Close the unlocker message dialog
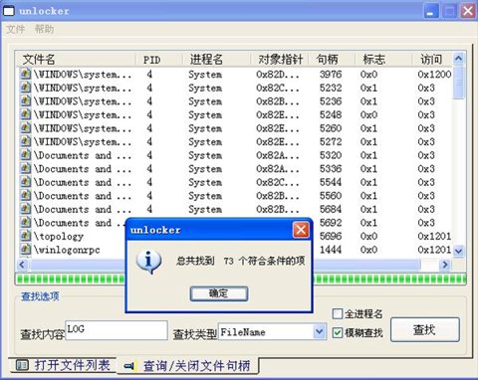478x380 pixels. pyautogui.click(x=301, y=230)
